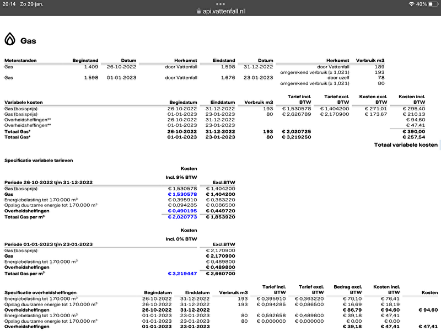Screen dimensions: 441x331
Task: Open the three-dots multitasking menu
Action: 220,4
